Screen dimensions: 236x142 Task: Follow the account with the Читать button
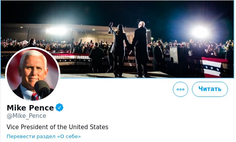[x=210, y=89]
